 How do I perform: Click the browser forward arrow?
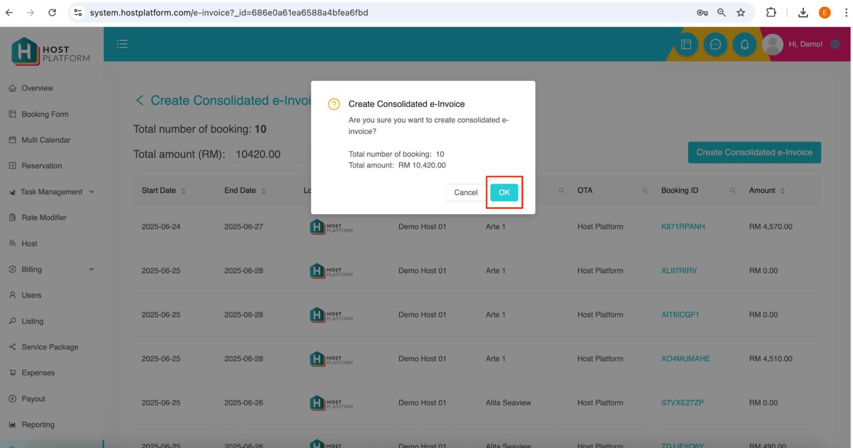click(x=30, y=12)
